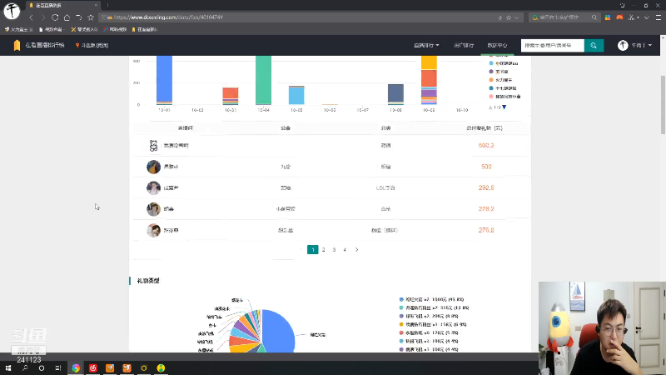Toggle the orange legend entry in chart
The width and height of the screenshot is (666, 375).
pyautogui.click(x=501, y=80)
